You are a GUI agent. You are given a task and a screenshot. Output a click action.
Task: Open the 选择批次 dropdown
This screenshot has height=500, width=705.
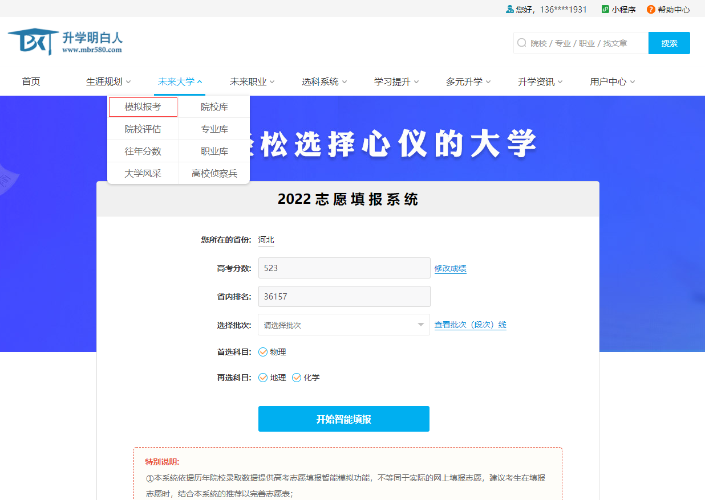click(x=344, y=325)
